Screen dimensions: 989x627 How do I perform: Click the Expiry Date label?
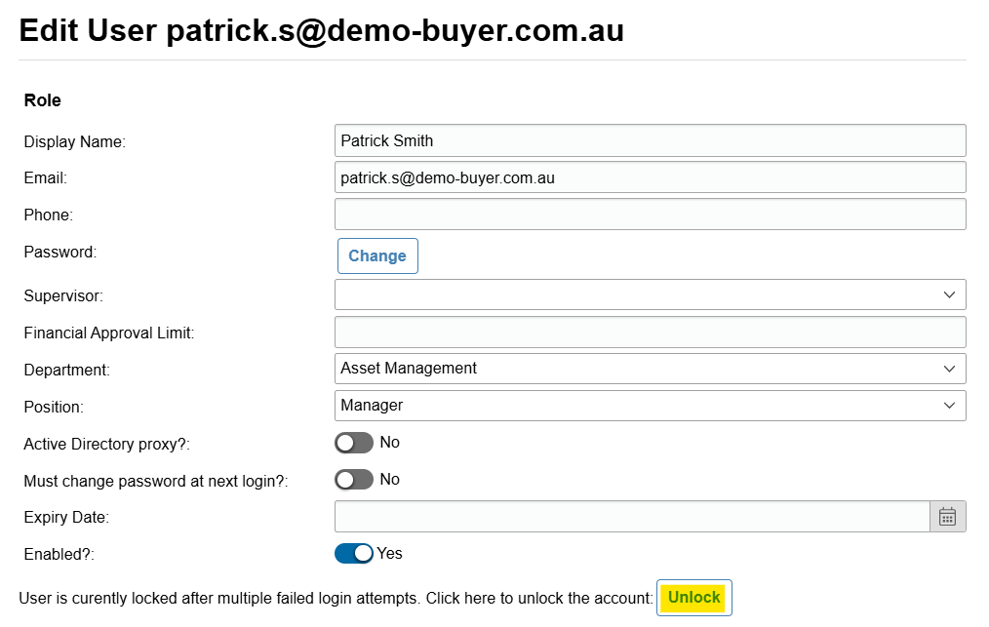point(66,517)
